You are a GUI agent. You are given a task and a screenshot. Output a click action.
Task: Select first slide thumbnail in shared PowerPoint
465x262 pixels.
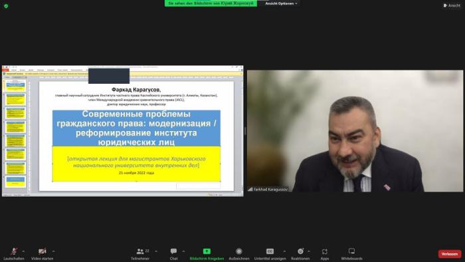(16, 86)
